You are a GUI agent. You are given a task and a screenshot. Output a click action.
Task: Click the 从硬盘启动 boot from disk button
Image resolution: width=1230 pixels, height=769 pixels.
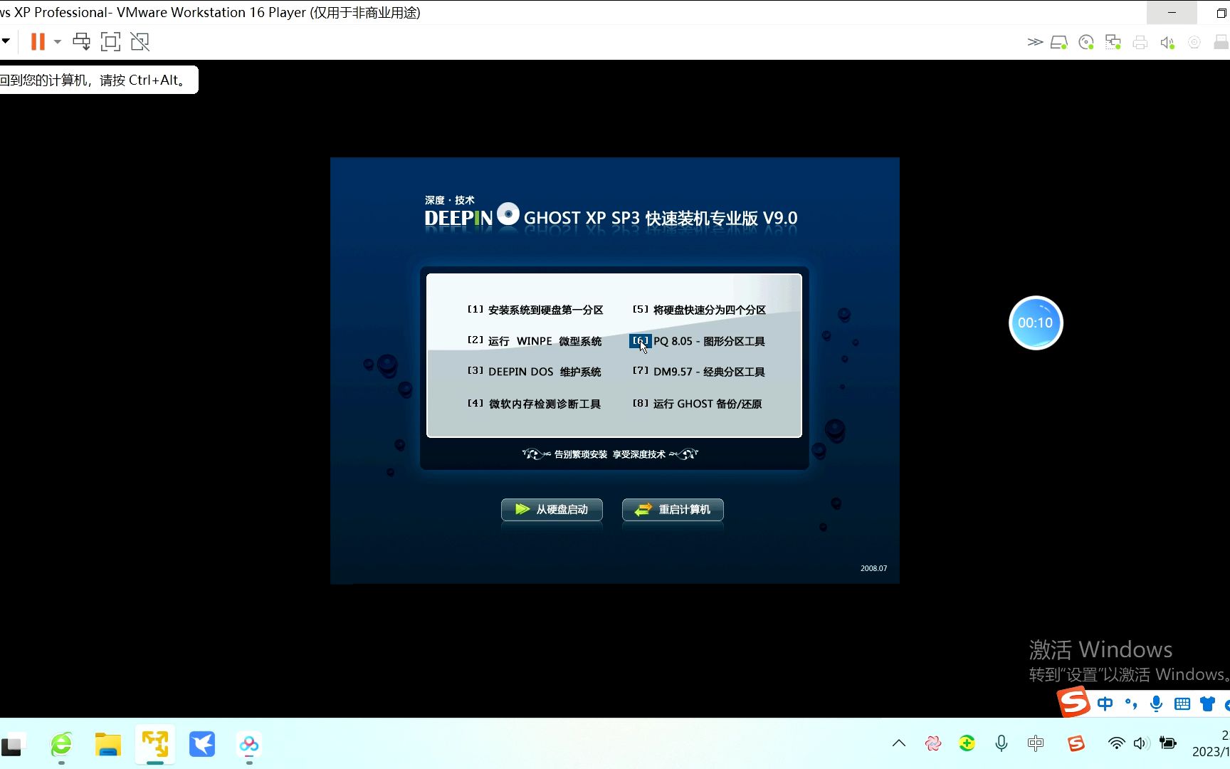(552, 509)
